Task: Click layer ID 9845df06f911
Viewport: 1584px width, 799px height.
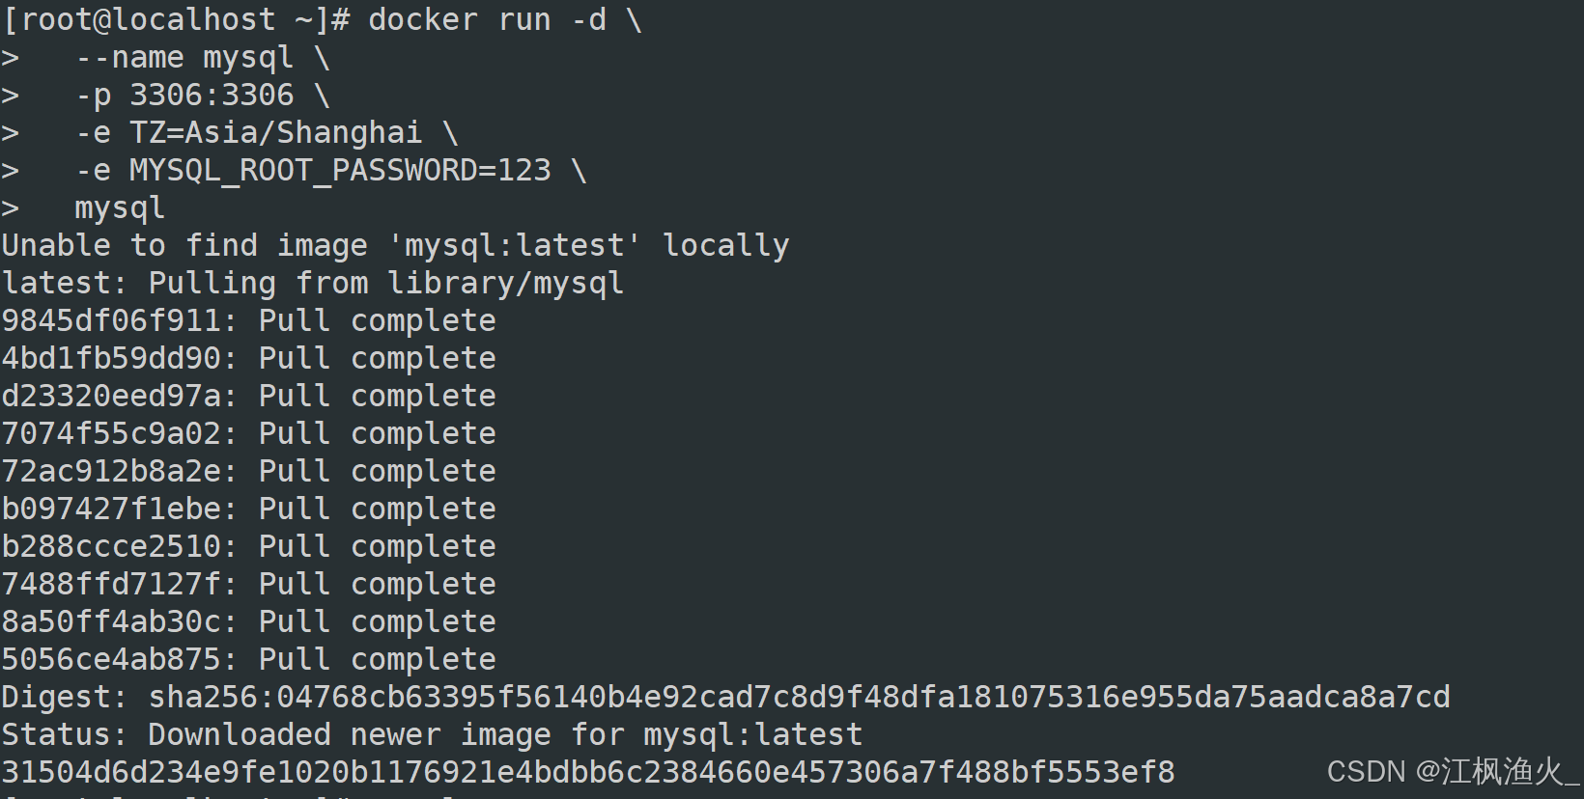Action: 113,320
